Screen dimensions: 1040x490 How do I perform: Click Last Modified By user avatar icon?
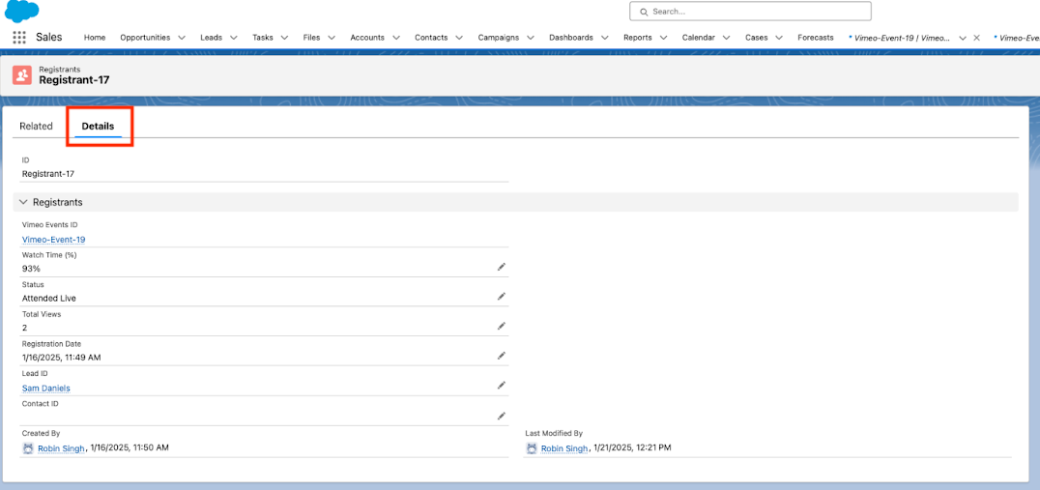click(x=532, y=448)
